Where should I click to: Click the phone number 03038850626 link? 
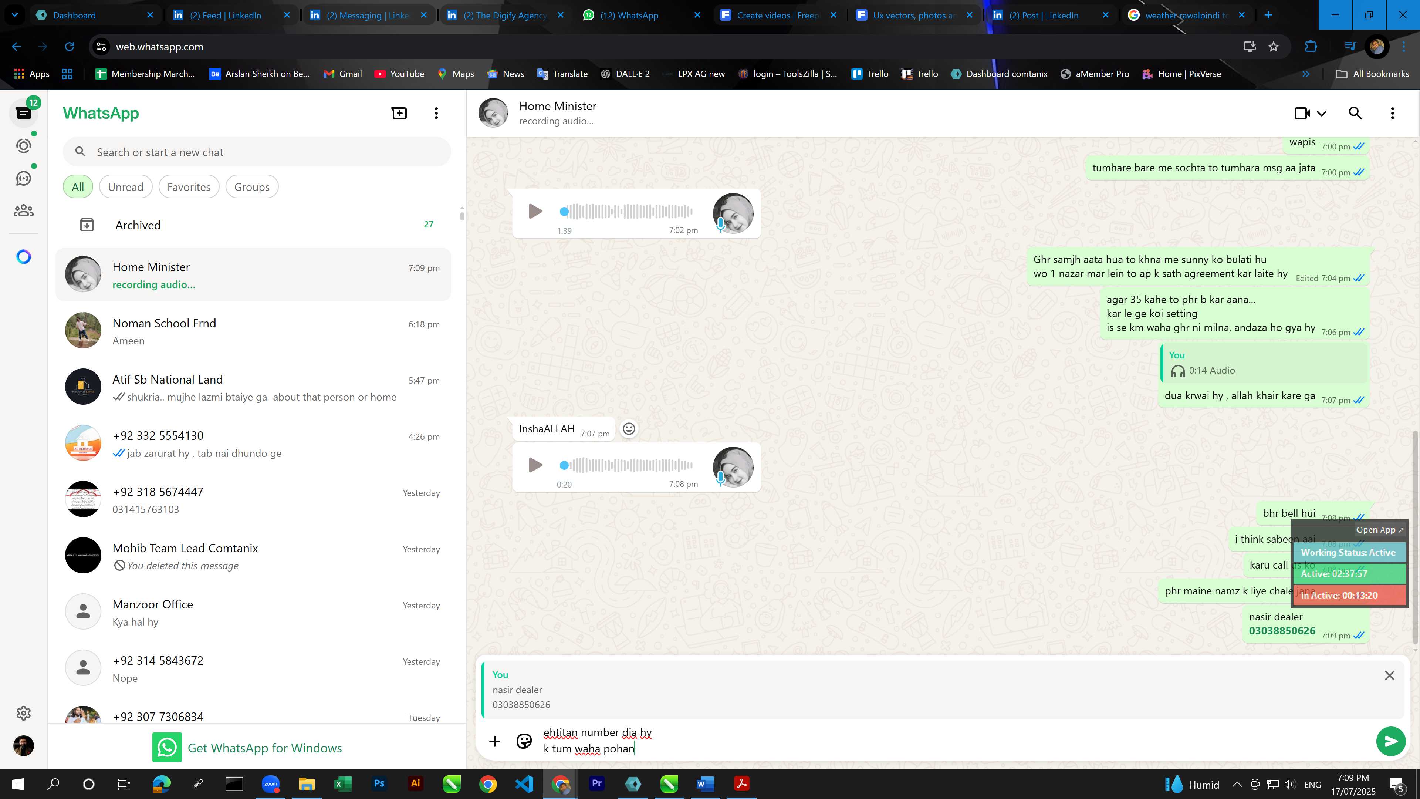click(x=1282, y=631)
